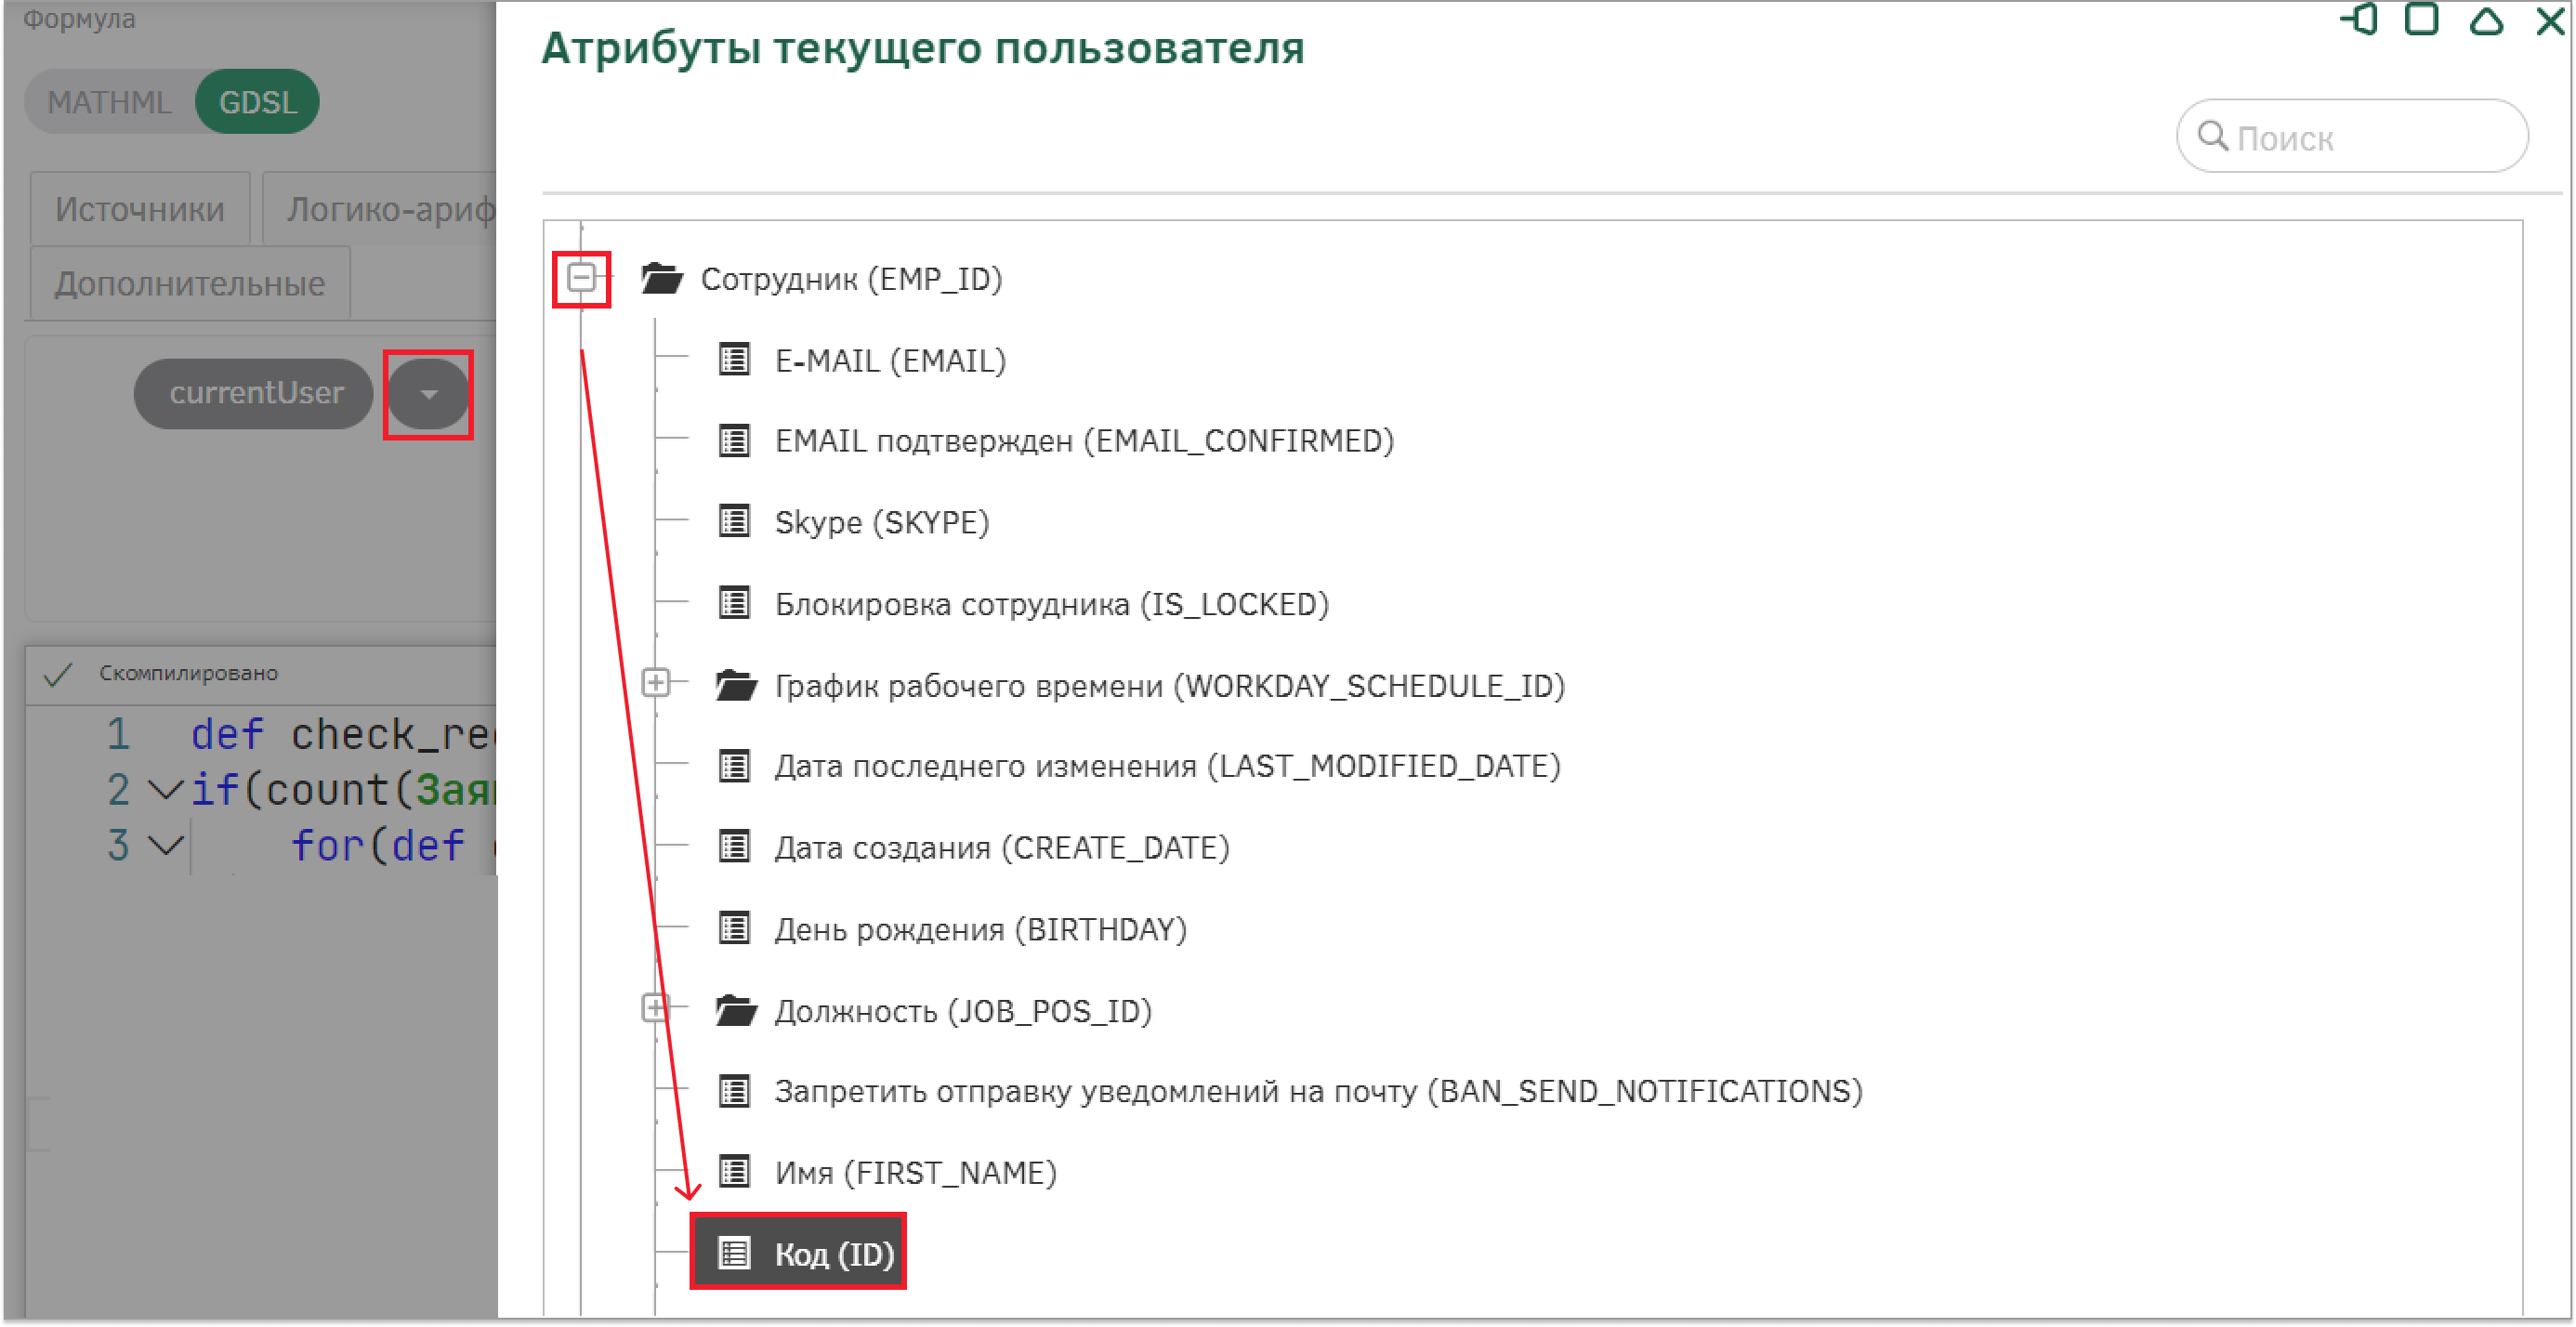Click the EMAIL подтвержден attribute icon
2576x1327 pixels.
734,440
